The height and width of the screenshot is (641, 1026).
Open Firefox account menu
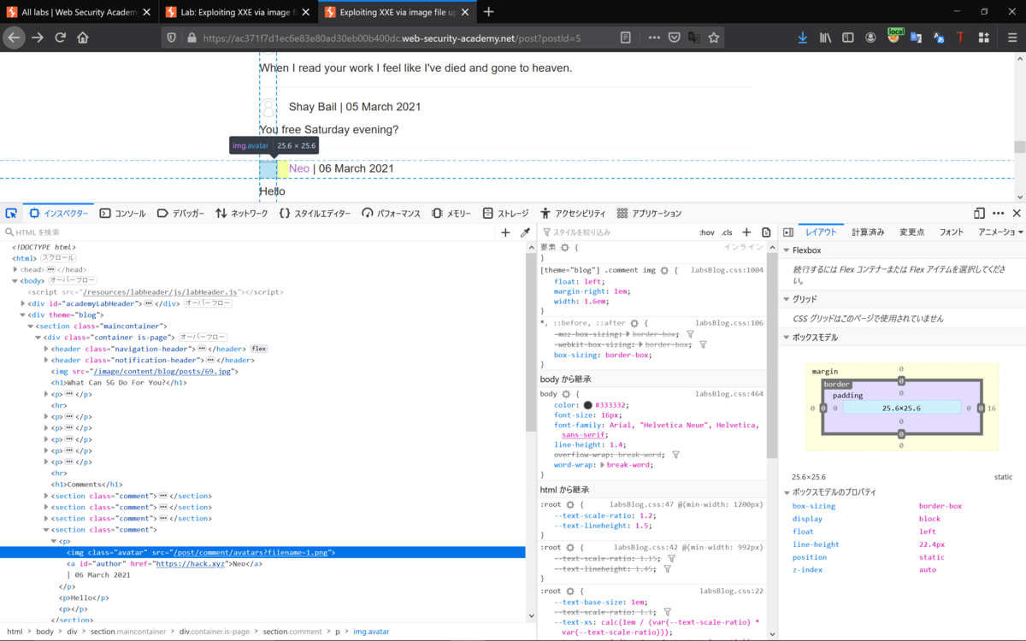point(870,38)
